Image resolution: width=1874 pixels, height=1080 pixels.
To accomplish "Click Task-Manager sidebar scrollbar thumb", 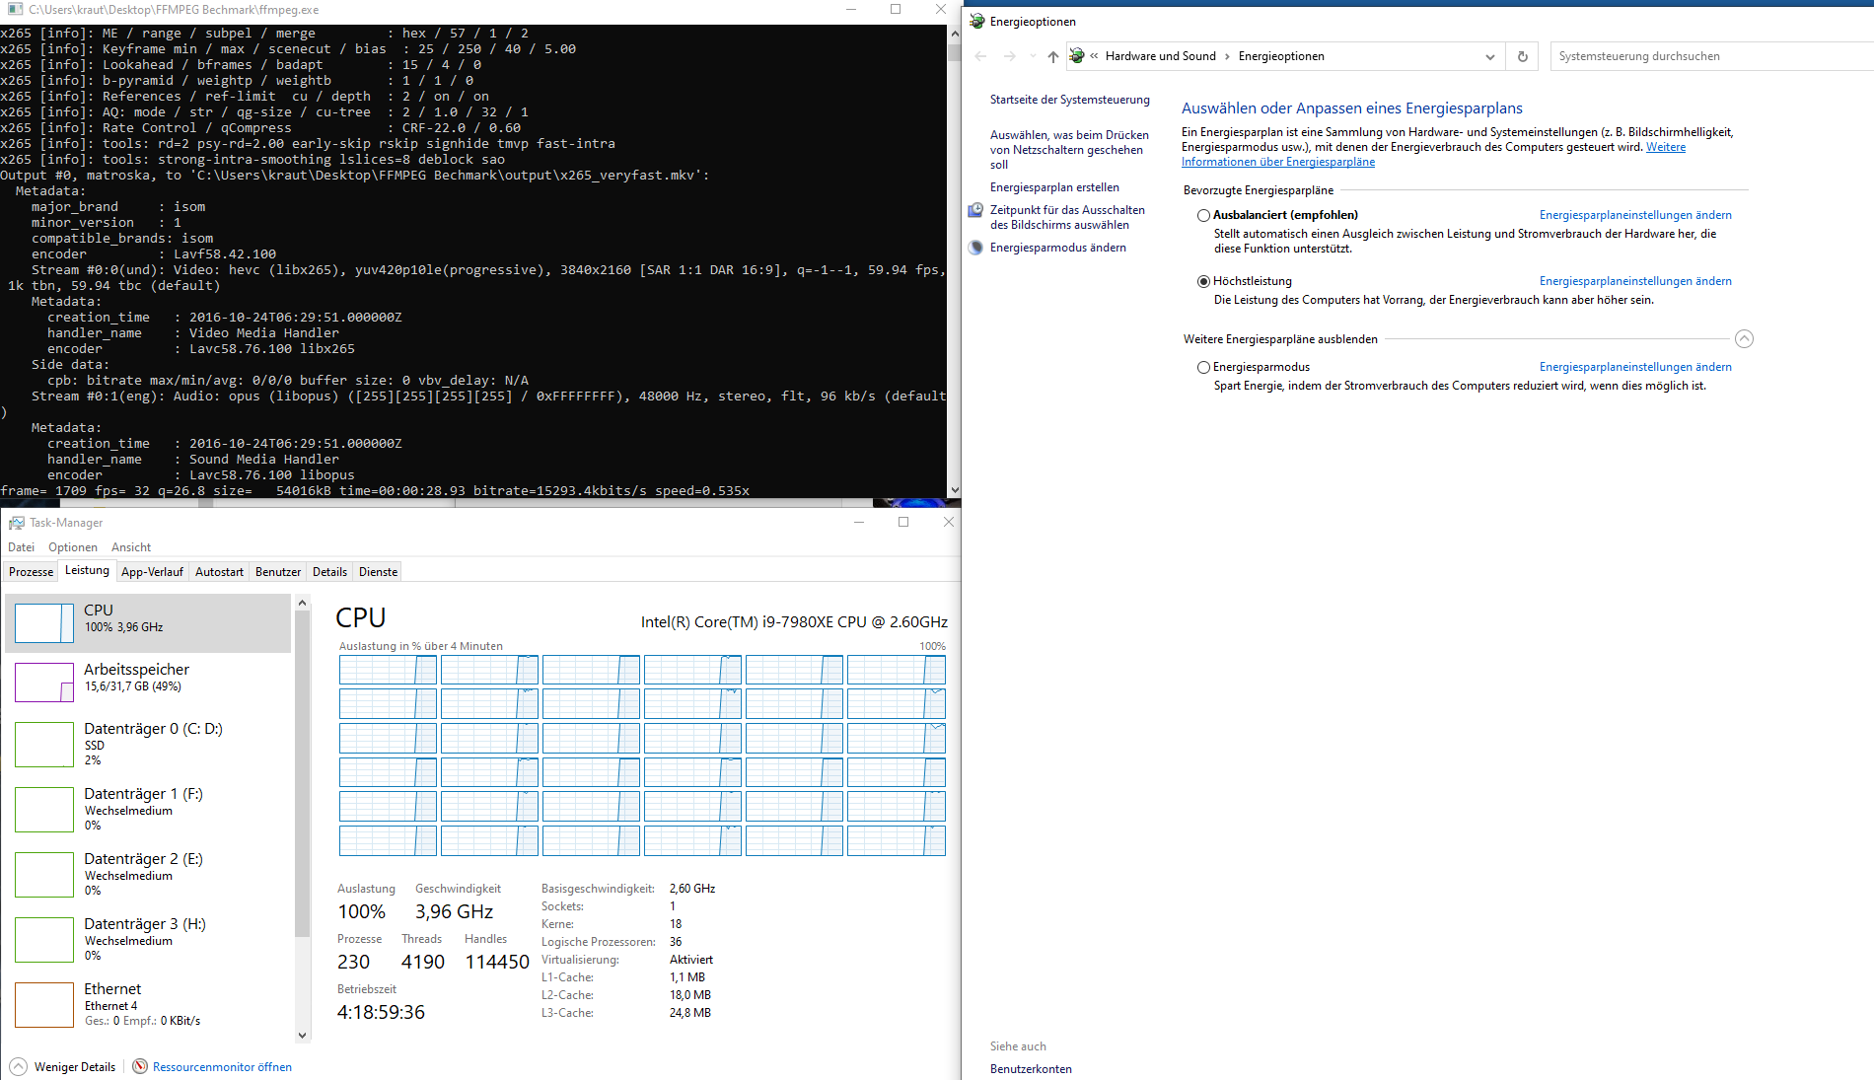I will [302, 774].
